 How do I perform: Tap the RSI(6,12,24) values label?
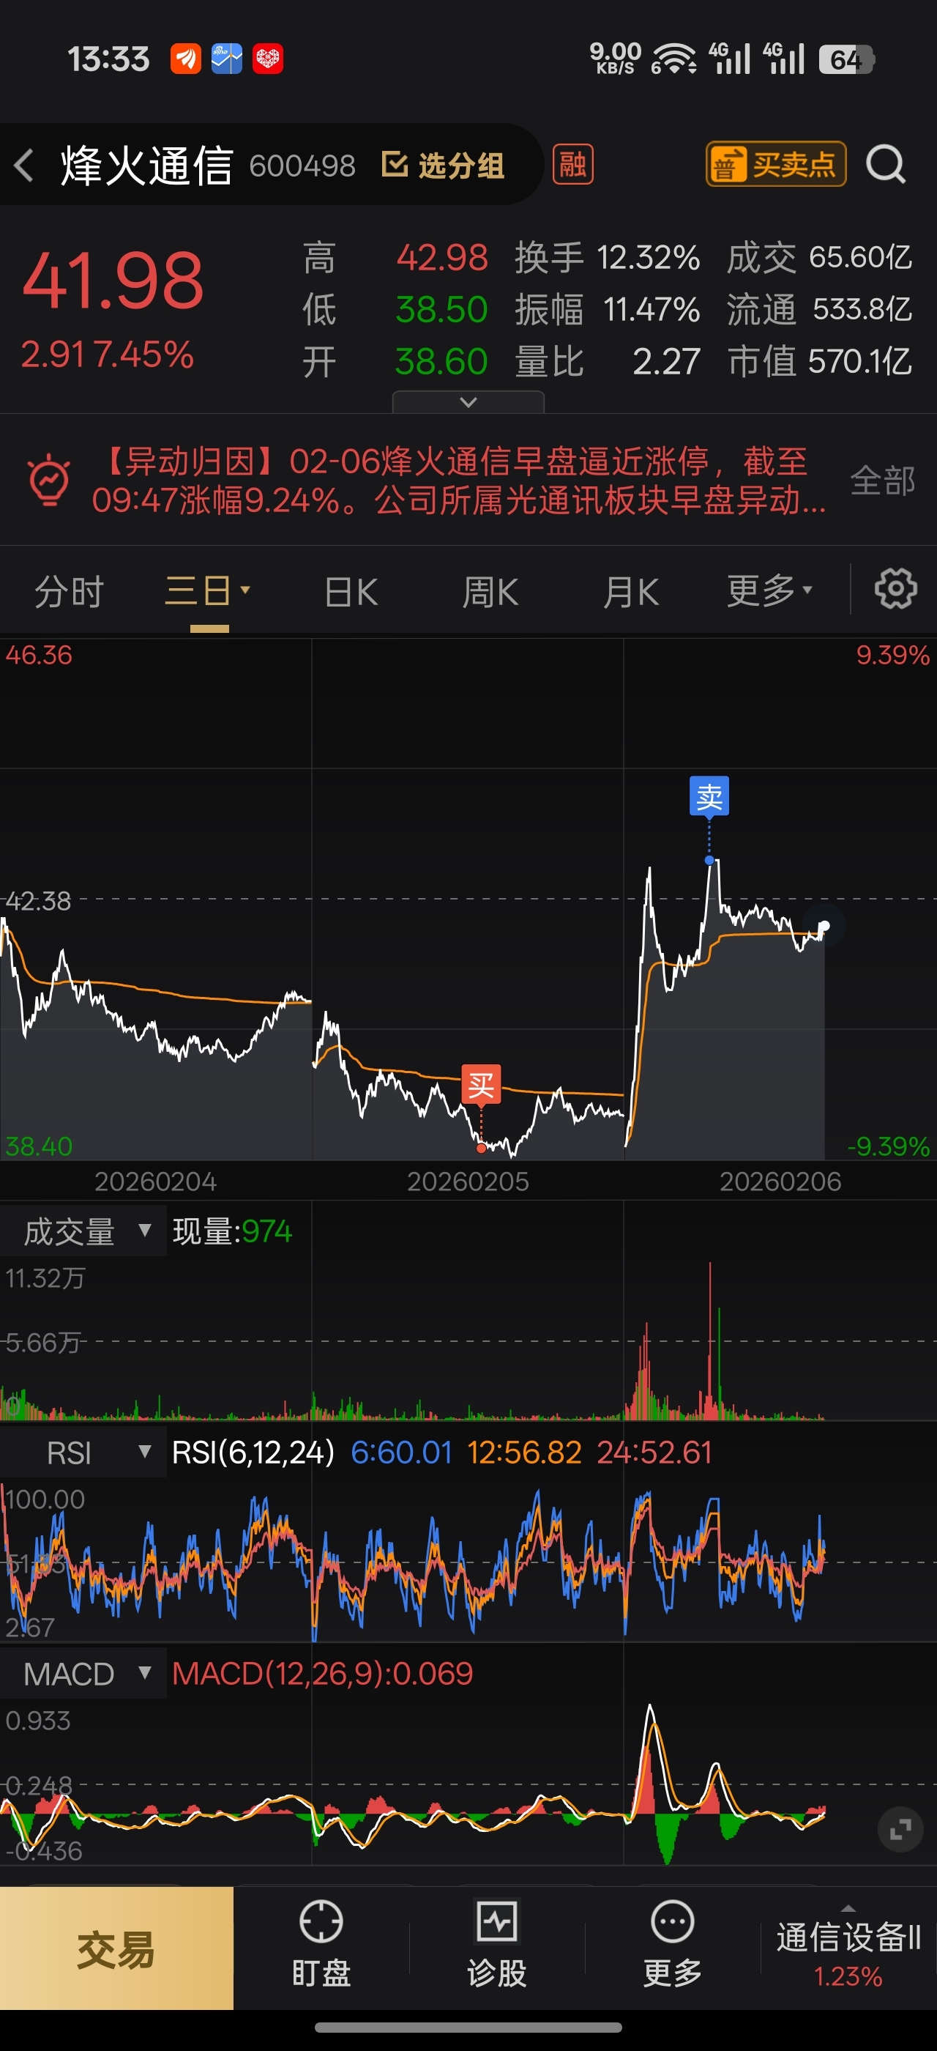point(441,1453)
